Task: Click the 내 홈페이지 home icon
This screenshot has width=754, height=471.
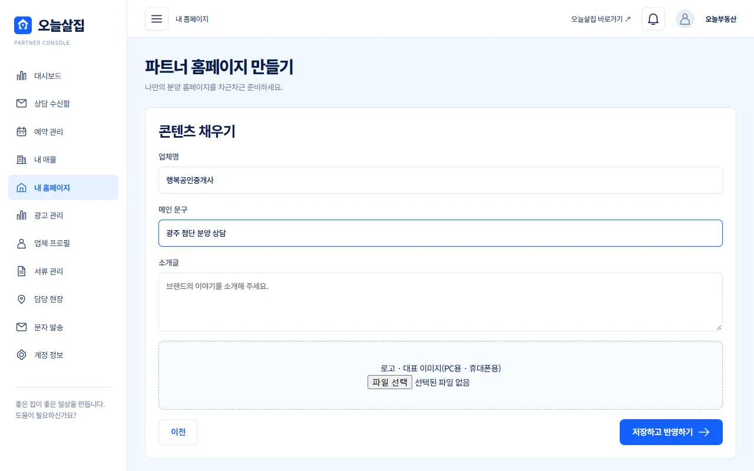Action: pyautogui.click(x=22, y=188)
